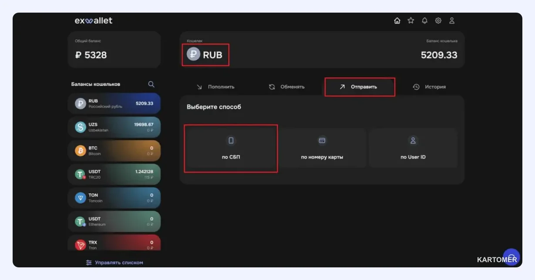The height and width of the screenshot is (280, 535).
Task: Open the История tab
Action: point(429,87)
